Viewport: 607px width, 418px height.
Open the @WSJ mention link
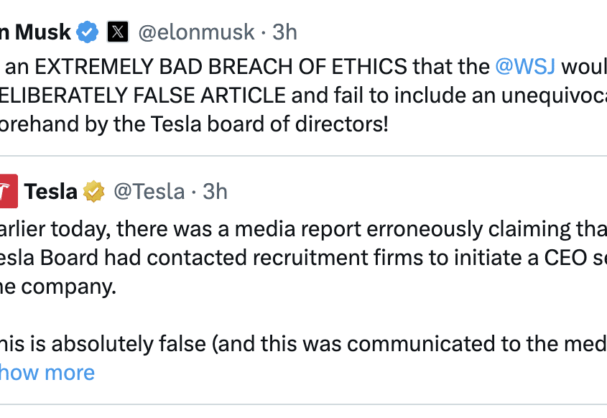pos(524,67)
